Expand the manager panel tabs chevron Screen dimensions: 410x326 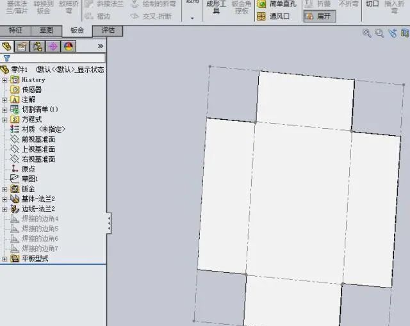point(101,46)
